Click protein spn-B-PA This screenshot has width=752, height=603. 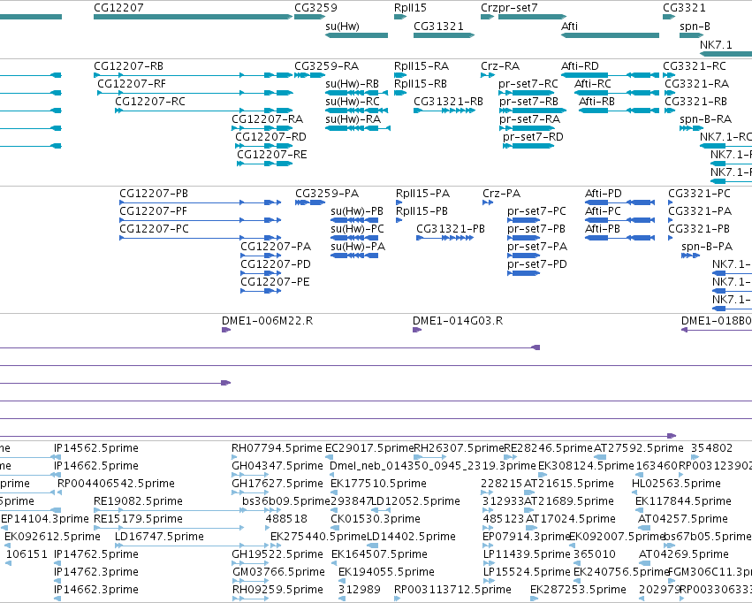pyautogui.click(x=691, y=256)
